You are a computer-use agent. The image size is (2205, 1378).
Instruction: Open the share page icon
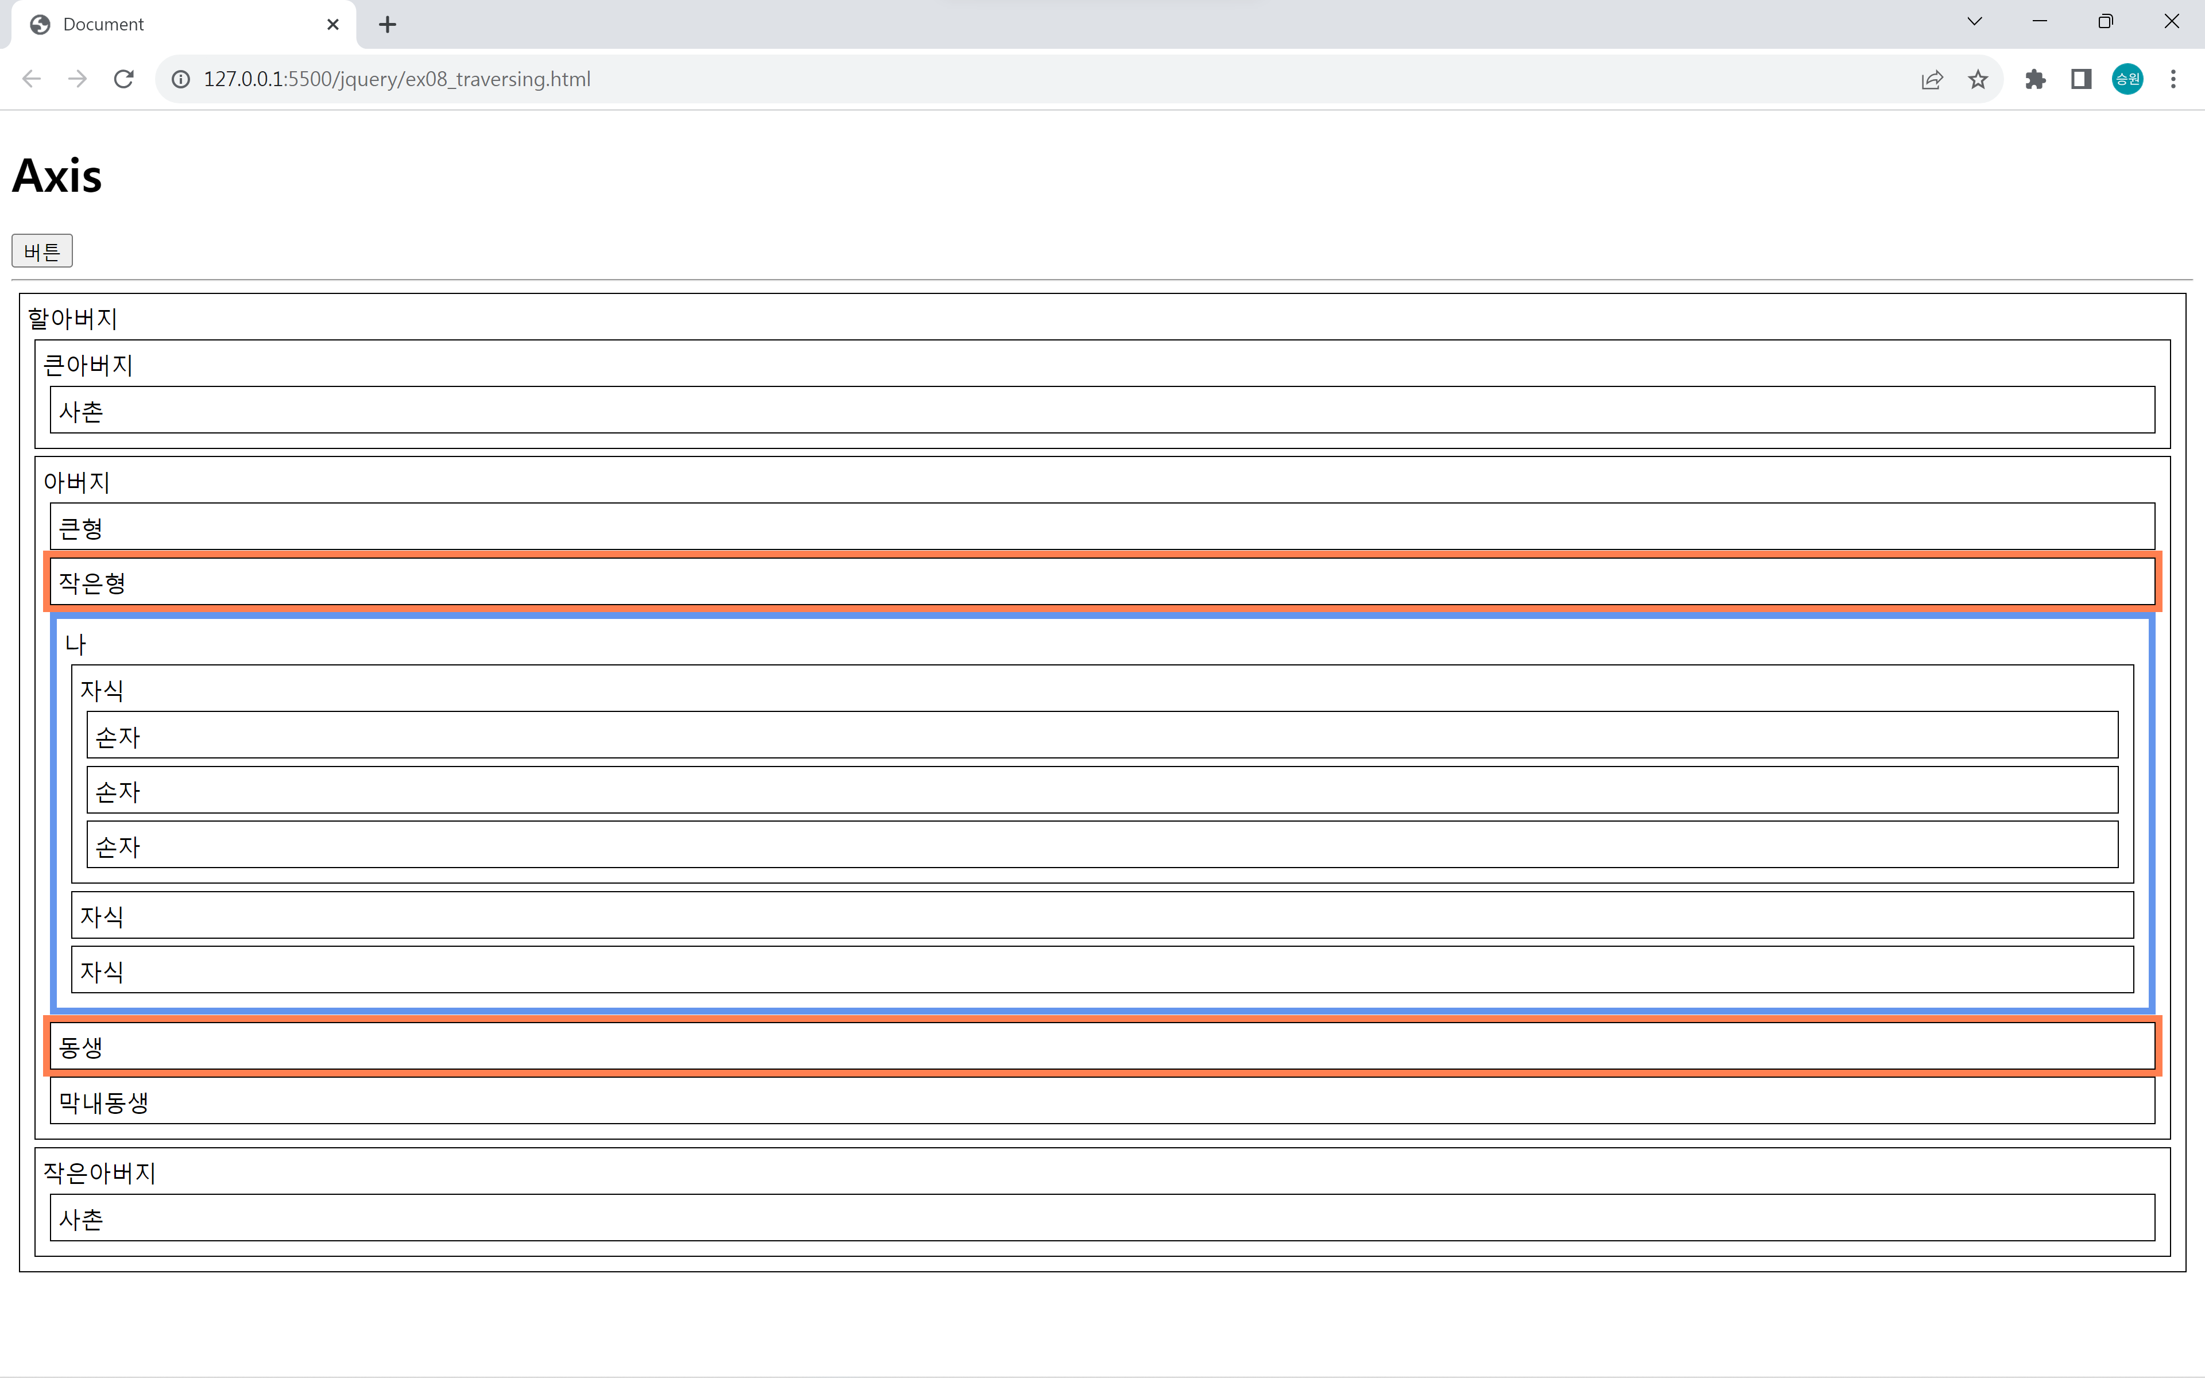pyautogui.click(x=1932, y=79)
